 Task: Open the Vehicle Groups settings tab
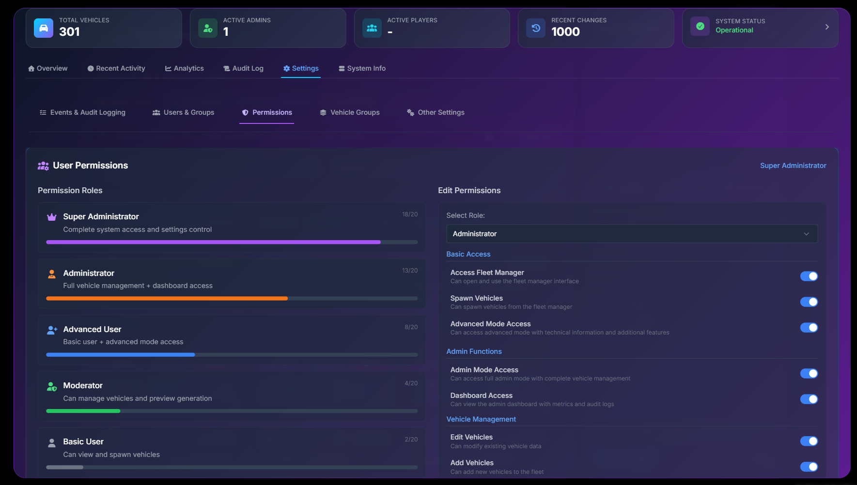click(x=349, y=113)
